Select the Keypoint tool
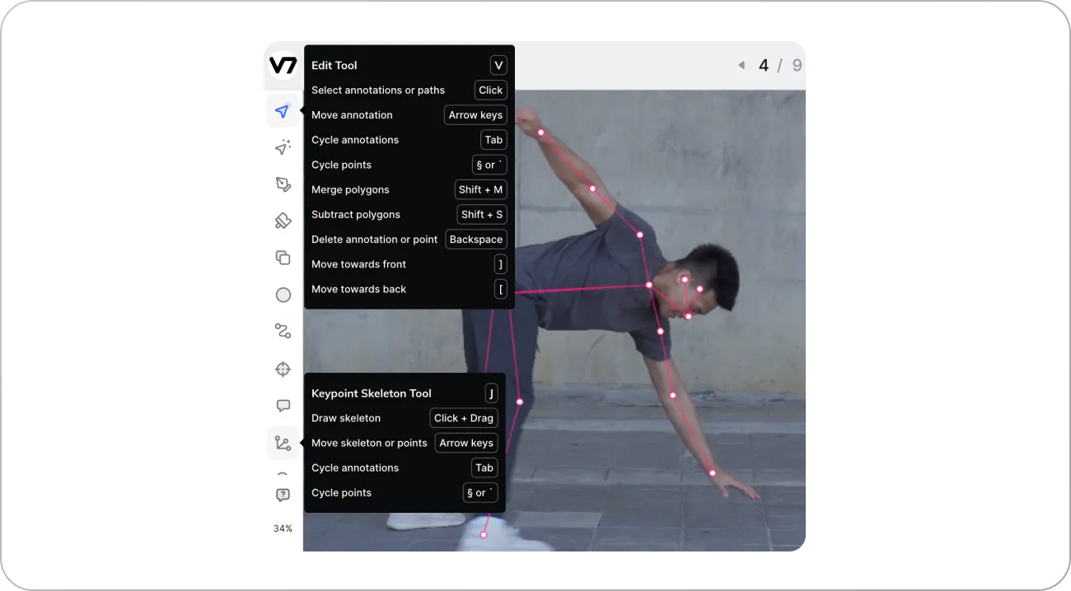 tap(283, 369)
